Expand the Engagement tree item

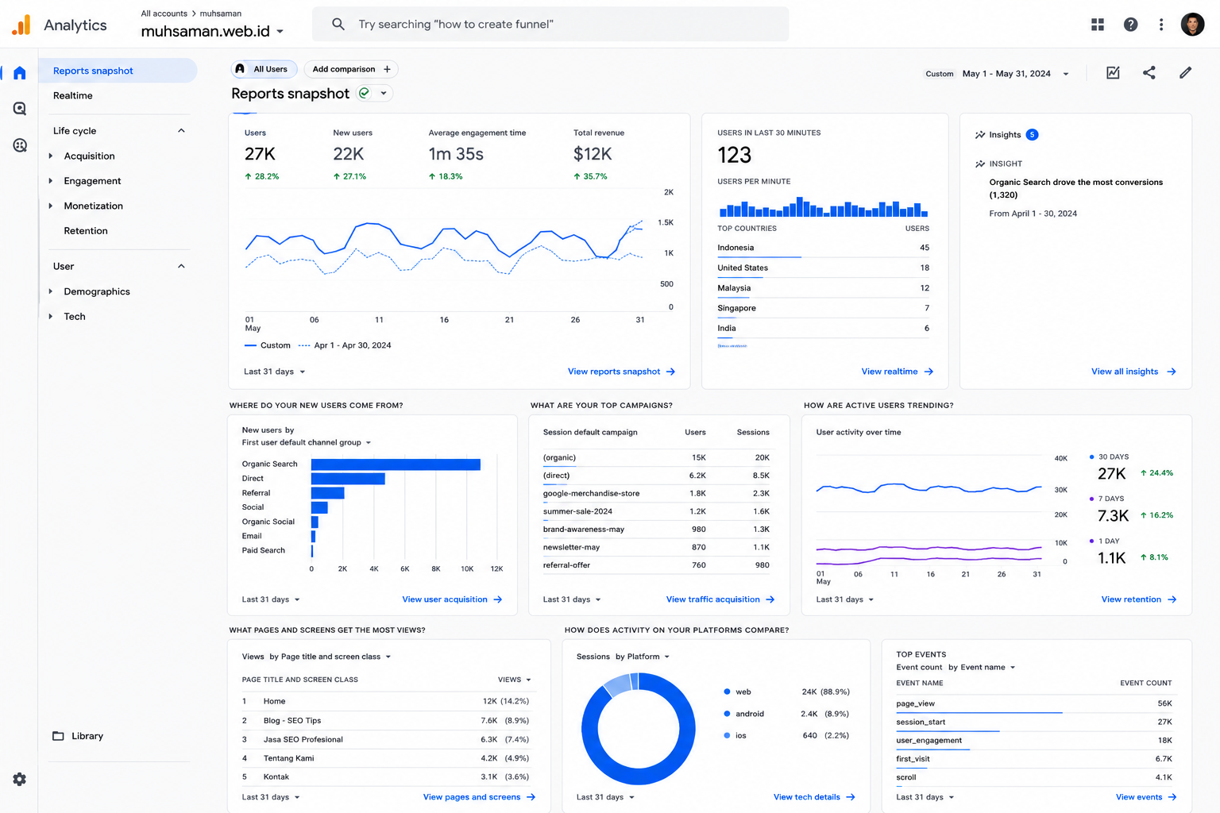51,181
